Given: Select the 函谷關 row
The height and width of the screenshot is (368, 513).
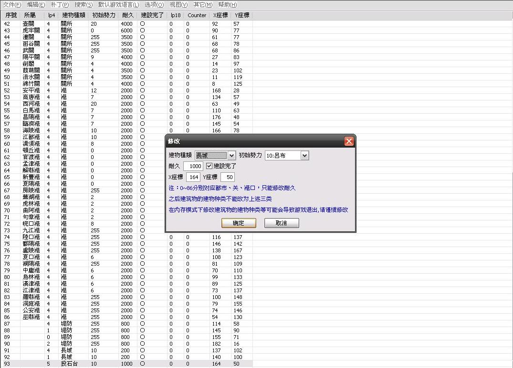Looking at the screenshot, I should 127,44.
